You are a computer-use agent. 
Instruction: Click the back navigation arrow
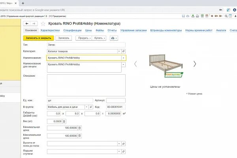pos(27,24)
